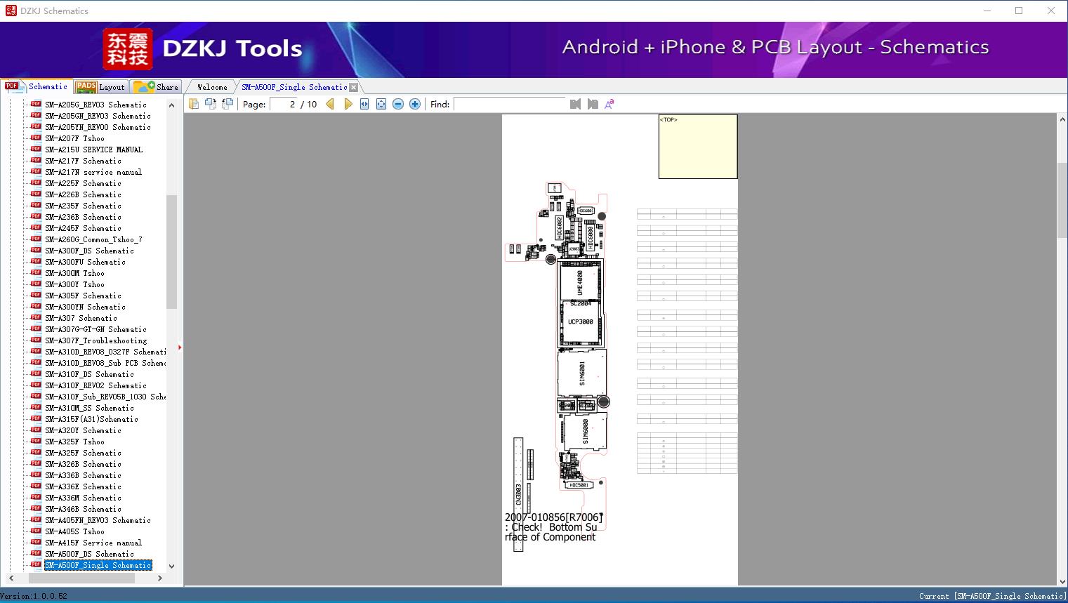Screen dimensions: 1068x603
Task: Select the SM-A500F_Single Schematic document tab
Action: (294, 87)
